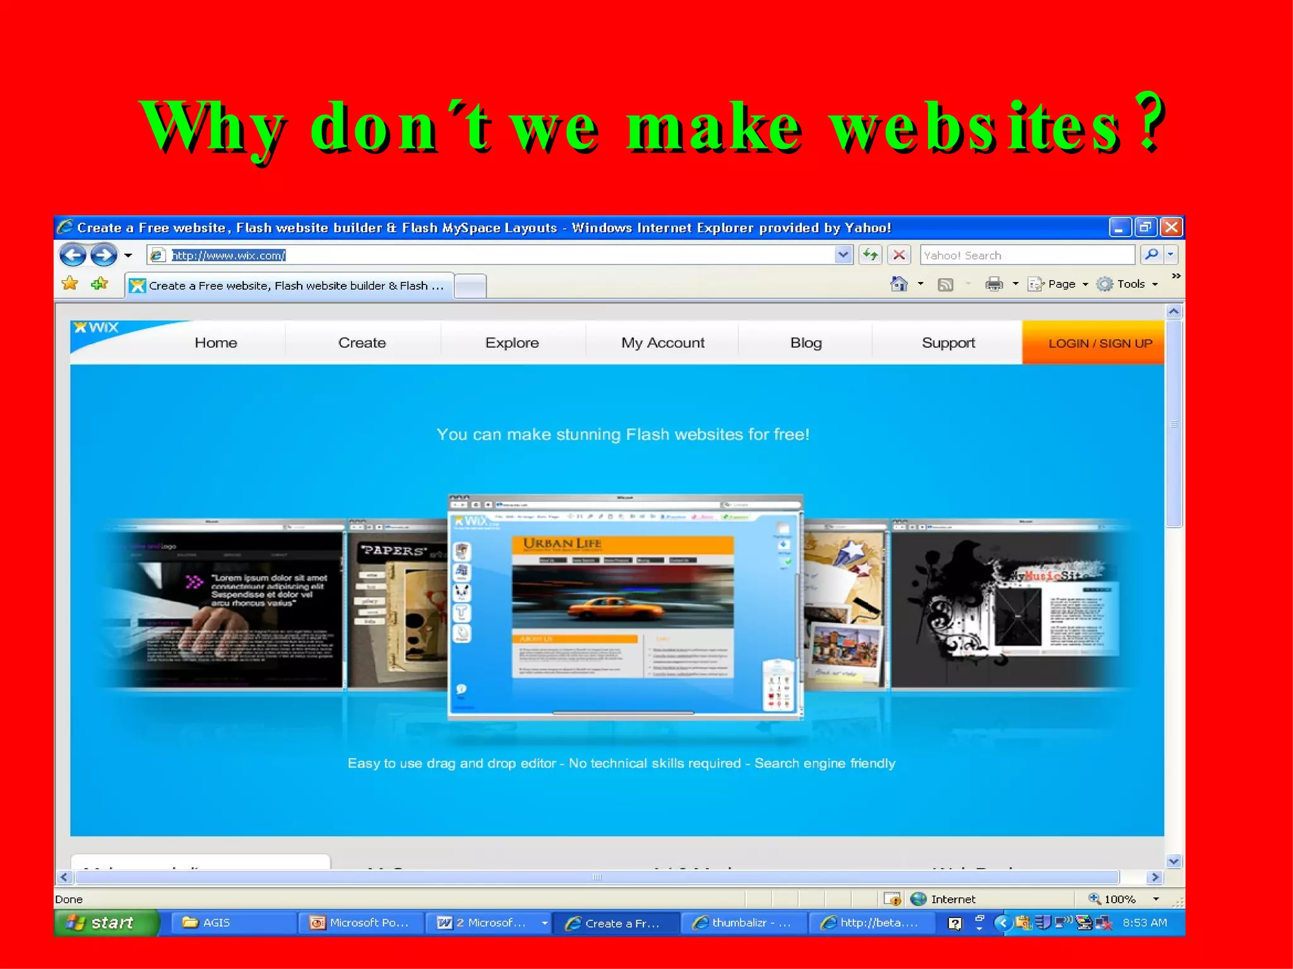Click the Wix logo
1293x969 pixels.
[97, 327]
